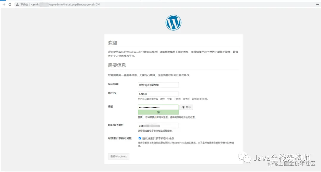Click the browser address bar URL
This screenshot has width=321, height=172.
coord(65,4)
